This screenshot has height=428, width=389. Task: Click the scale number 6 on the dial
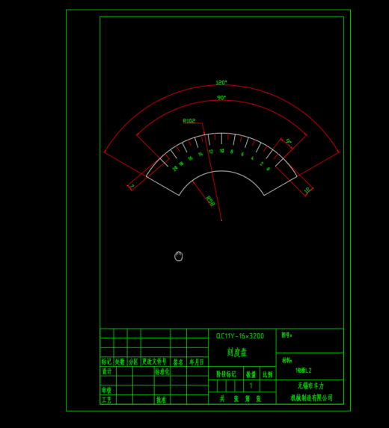tap(242, 154)
